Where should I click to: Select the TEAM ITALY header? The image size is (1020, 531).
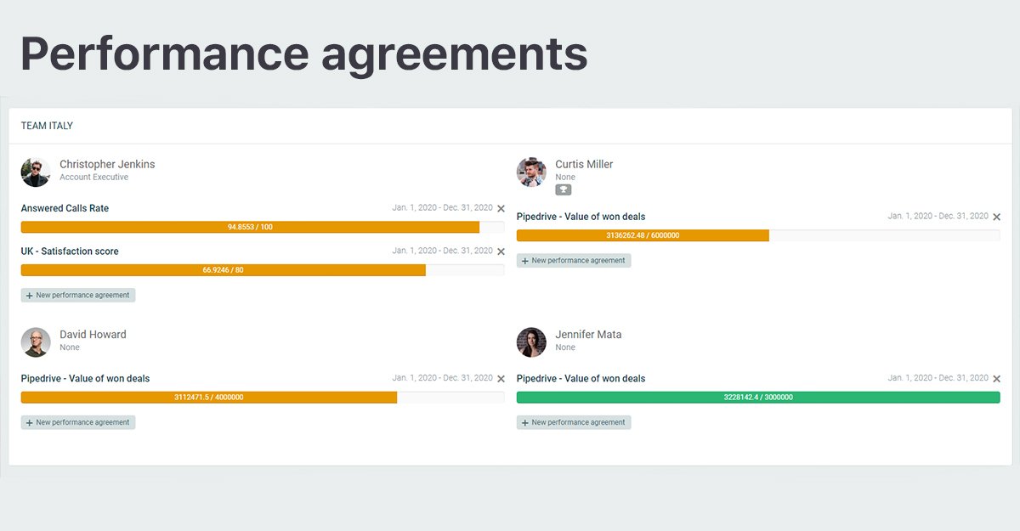click(x=47, y=125)
